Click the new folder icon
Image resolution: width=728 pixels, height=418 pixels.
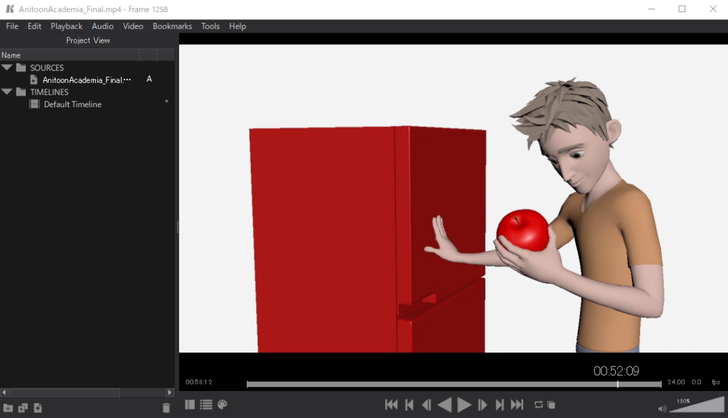(8, 408)
